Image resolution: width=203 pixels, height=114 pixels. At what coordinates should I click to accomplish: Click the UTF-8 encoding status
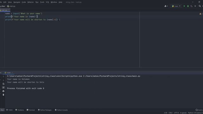176,113
